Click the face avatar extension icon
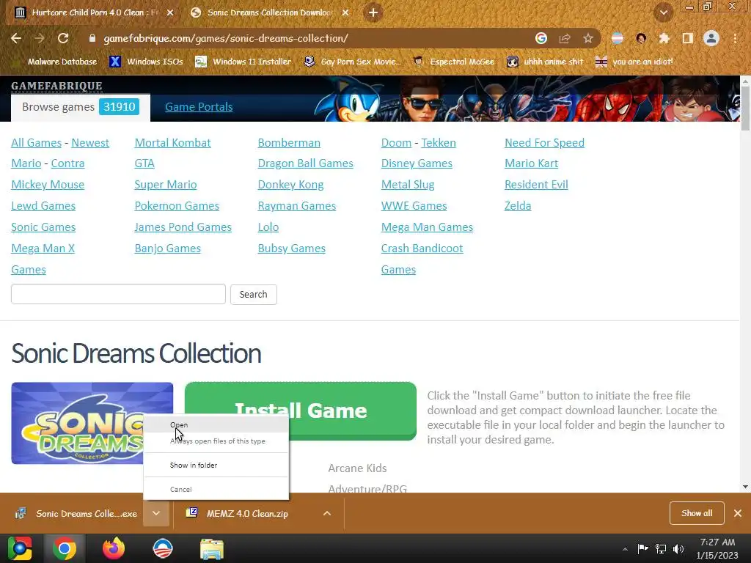 click(x=641, y=38)
